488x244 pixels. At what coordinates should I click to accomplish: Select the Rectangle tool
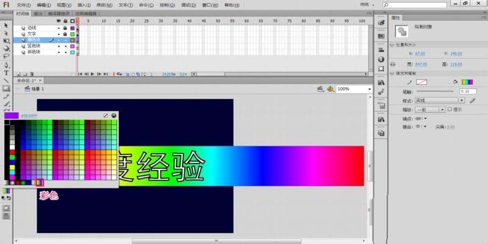(6, 88)
